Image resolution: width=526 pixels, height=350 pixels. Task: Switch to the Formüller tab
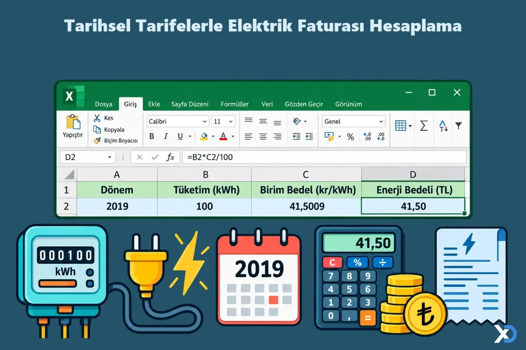[x=235, y=104]
